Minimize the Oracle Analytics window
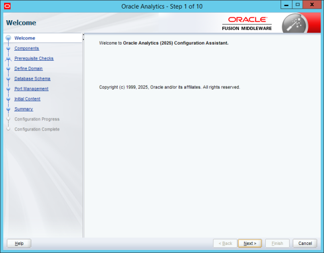Viewport: 324px width, 253px height. coord(286,5)
